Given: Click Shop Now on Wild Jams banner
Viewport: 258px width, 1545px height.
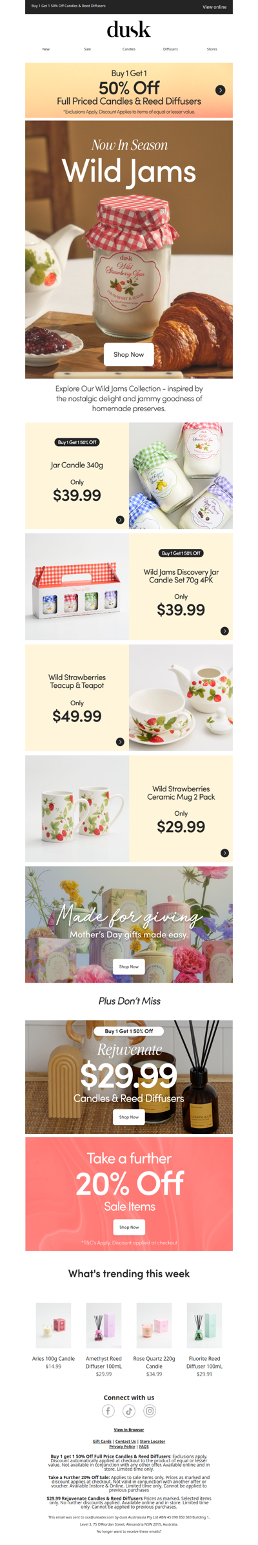Looking at the screenshot, I should [x=129, y=354].
